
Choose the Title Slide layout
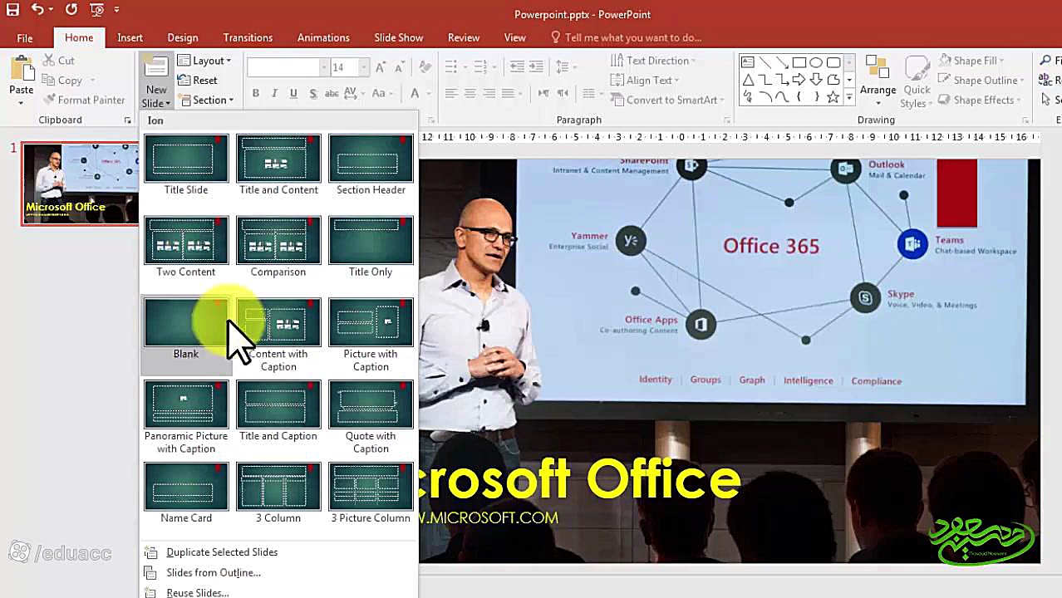point(186,165)
